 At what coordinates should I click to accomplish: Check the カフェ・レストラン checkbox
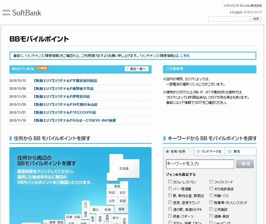click(x=170, y=182)
